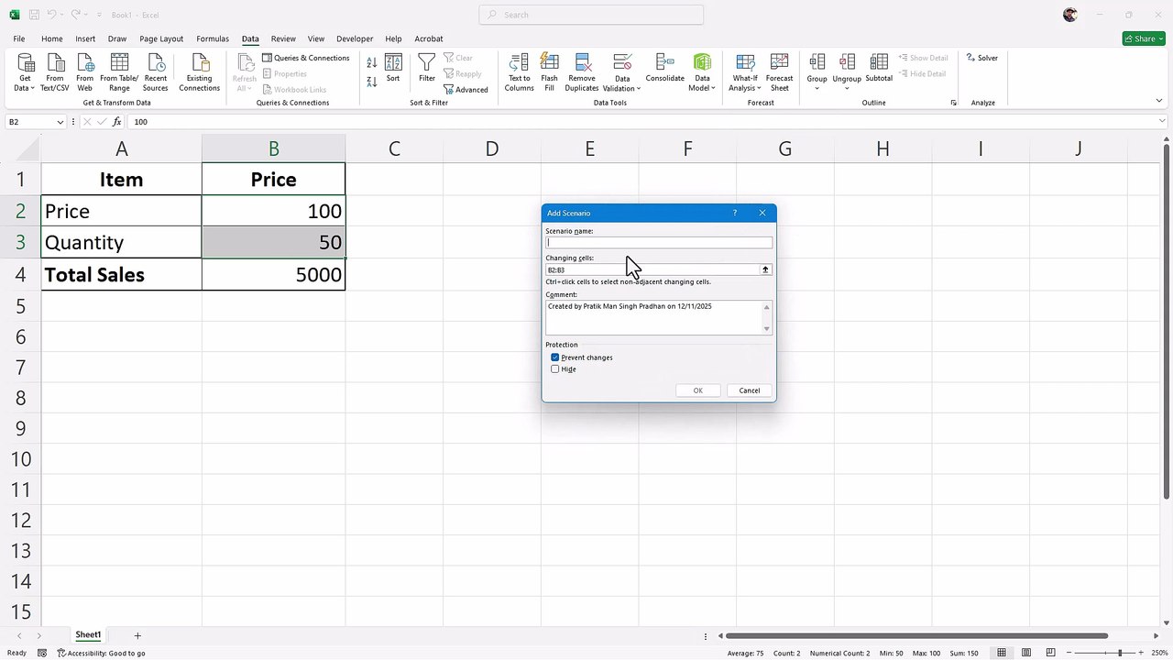Cancel the Add Scenario dialog
Viewport: 1173px width, 660px height.
(x=750, y=390)
